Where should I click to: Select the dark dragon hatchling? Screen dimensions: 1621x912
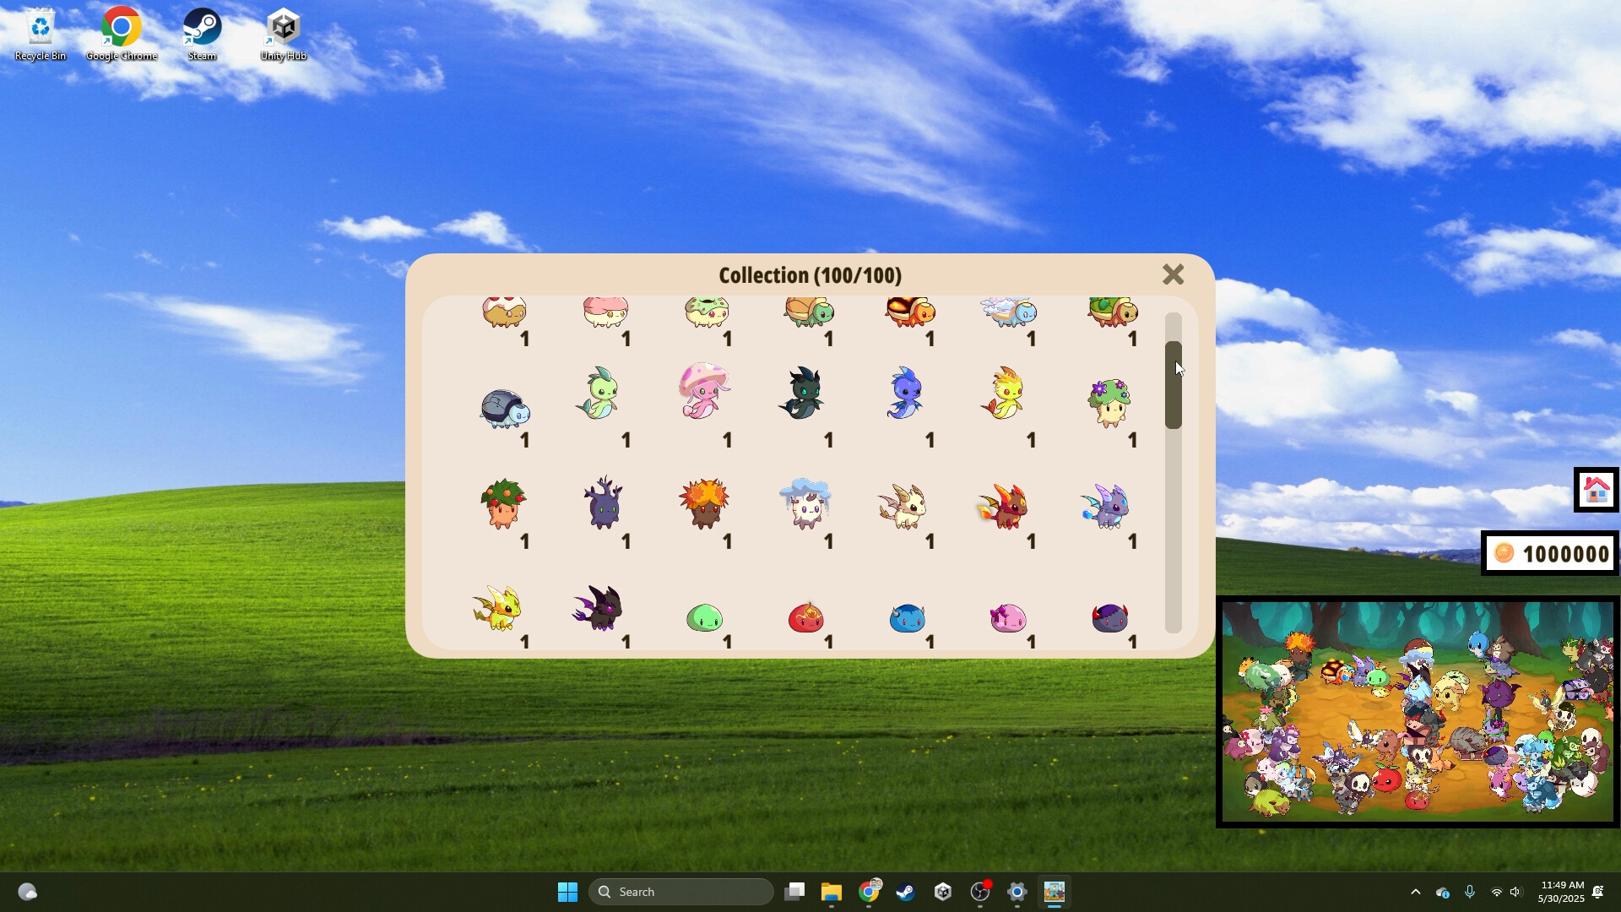[802, 393]
